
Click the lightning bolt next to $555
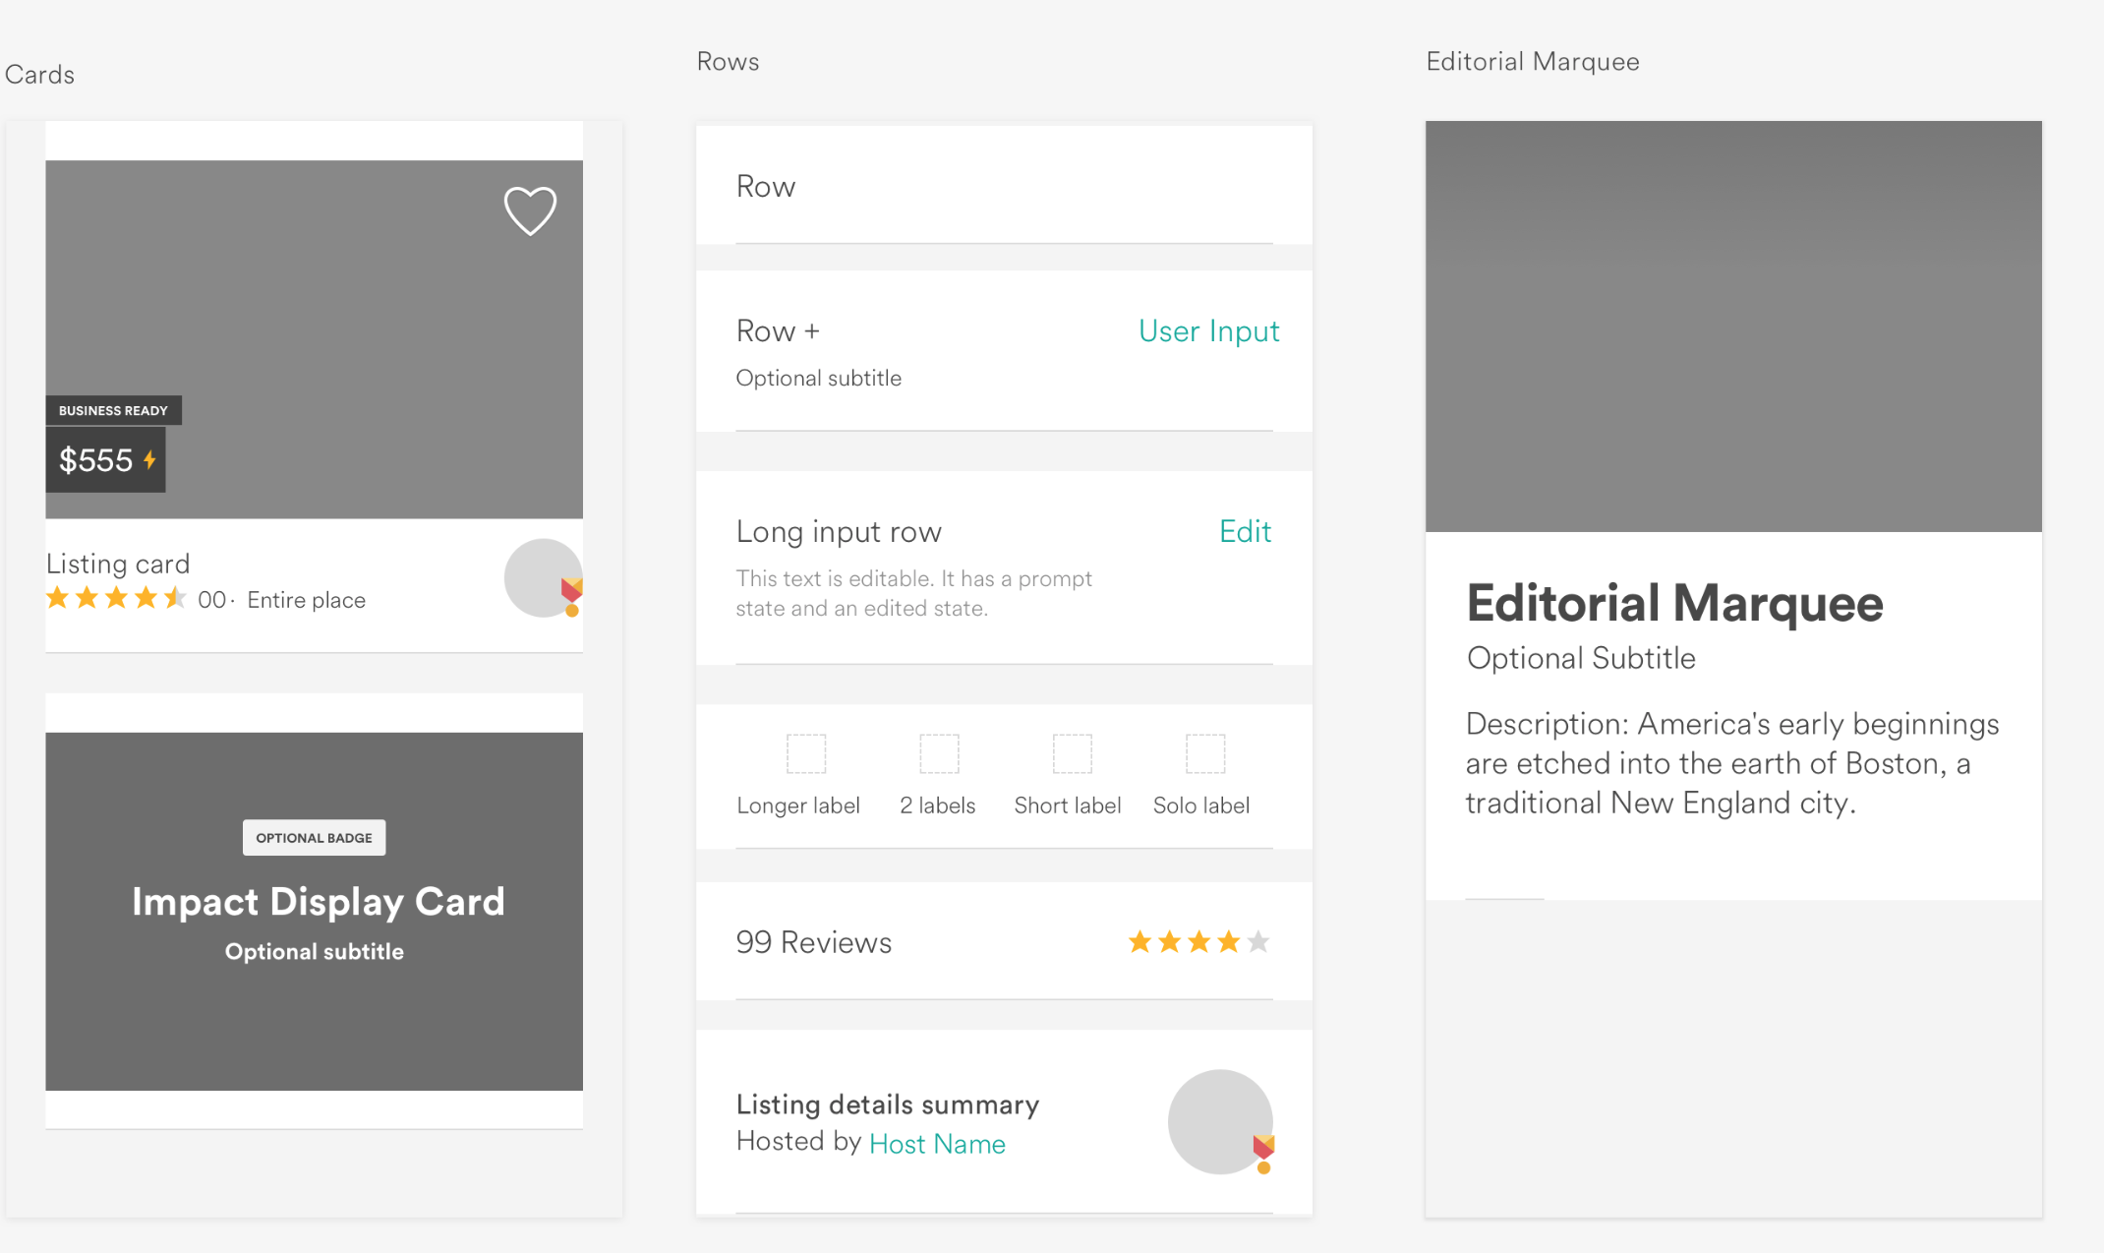click(x=149, y=459)
